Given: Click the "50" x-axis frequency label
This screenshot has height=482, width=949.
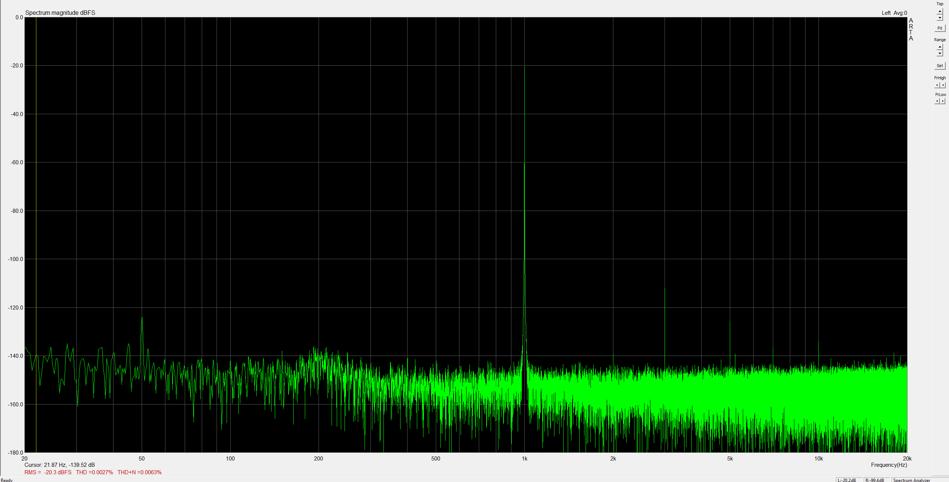Looking at the screenshot, I should pyautogui.click(x=142, y=459).
